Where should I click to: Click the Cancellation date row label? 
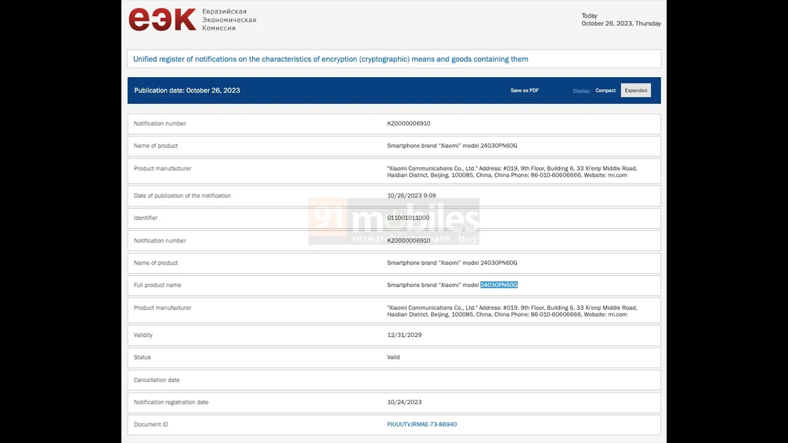pos(157,379)
